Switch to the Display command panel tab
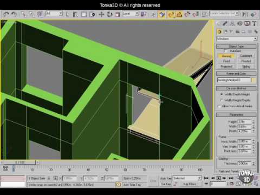Screen dimensions: 260x195 (247, 24)
